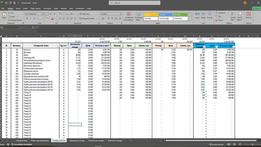The height and width of the screenshot is (147, 261).
Task: Activate the Format Painter brush
Action: [9, 20]
